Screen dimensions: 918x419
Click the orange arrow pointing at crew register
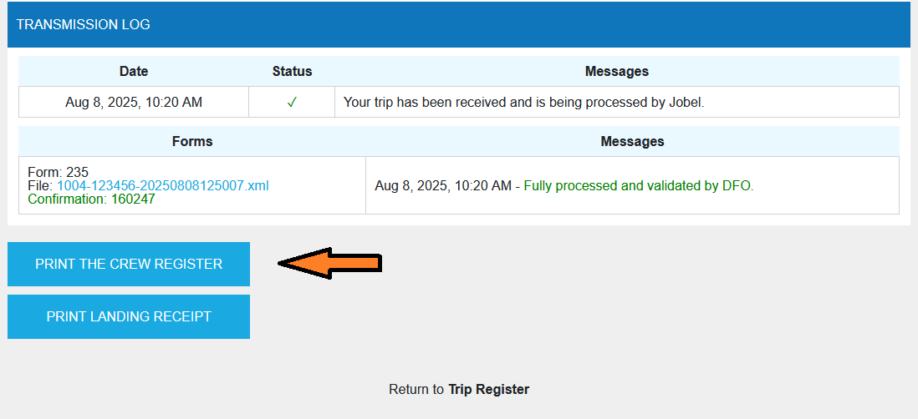point(329,264)
